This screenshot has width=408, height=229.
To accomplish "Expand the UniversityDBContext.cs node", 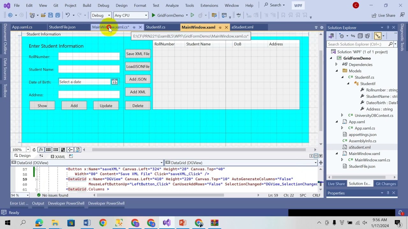I will coord(342,115).
